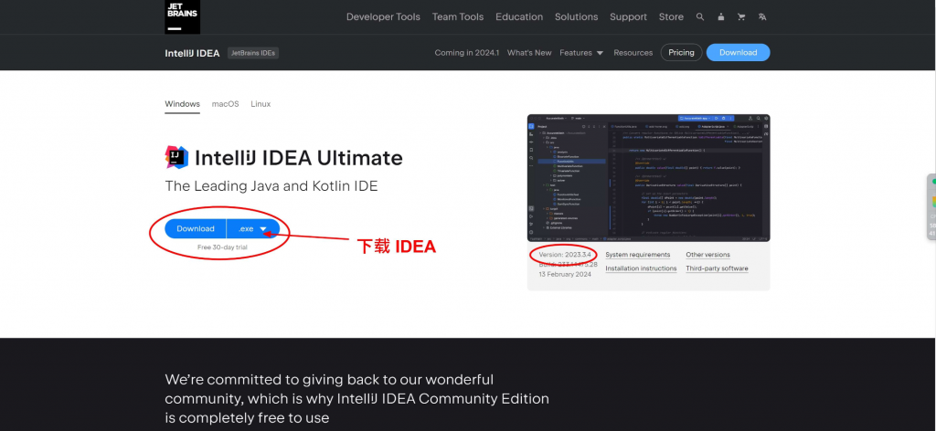
Task: Click the IntelliJ IDEA Ultimate heading
Action: pyautogui.click(x=299, y=158)
